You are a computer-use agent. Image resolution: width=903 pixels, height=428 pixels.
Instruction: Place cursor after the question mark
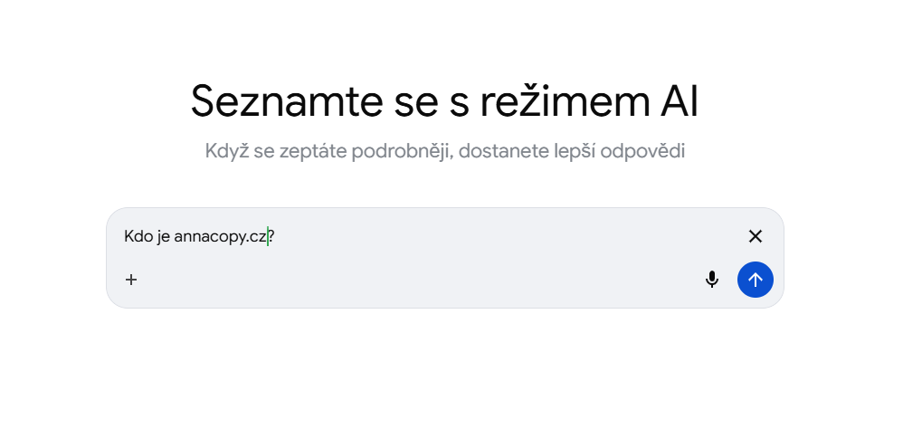[x=277, y=237]
